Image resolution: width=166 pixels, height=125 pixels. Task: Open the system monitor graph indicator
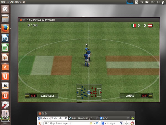coord(130,2)
